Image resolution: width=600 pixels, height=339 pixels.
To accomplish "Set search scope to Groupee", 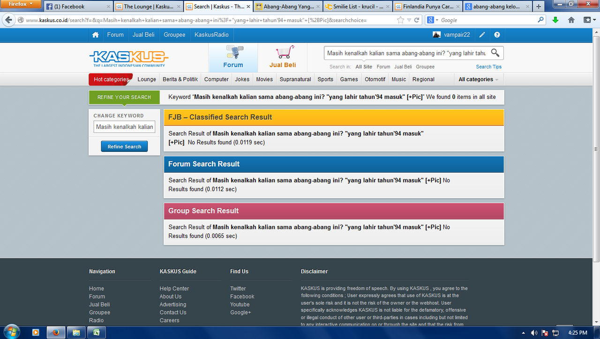I will (x=425, y=67).
